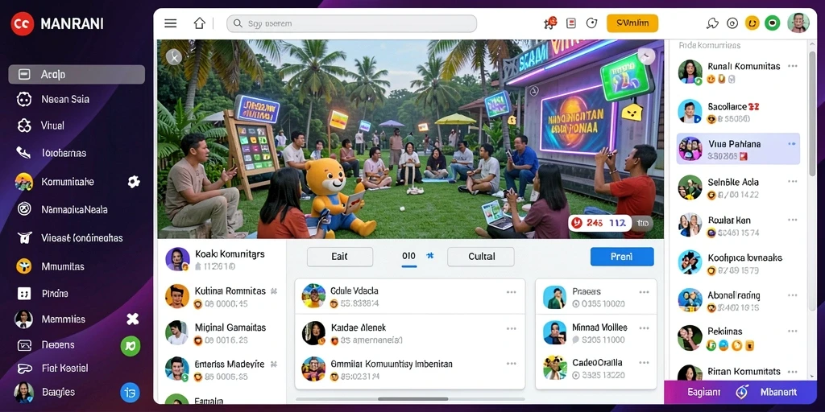Click the yellow smiley icon in header

point(752,23)
